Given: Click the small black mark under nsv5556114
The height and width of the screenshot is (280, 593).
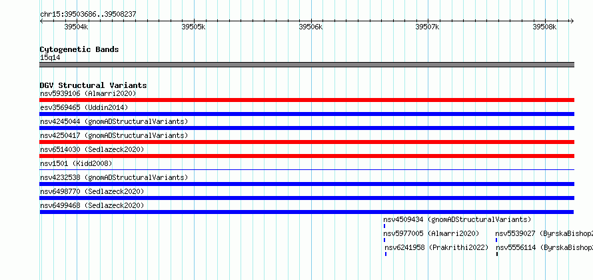Looking at the screenshot, I should pos(497,254).
